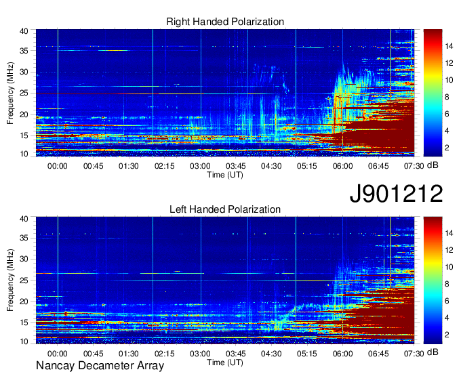The height and width of the screenshot is (374, 461).
Task: Click the "Left Handed Polarization" plot title
Action: click(x=225, y=209)
